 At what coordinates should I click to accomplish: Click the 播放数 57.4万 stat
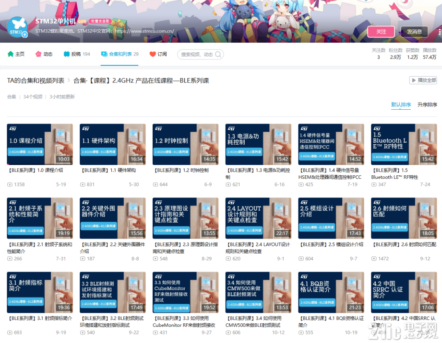click(x=430, y=54)
